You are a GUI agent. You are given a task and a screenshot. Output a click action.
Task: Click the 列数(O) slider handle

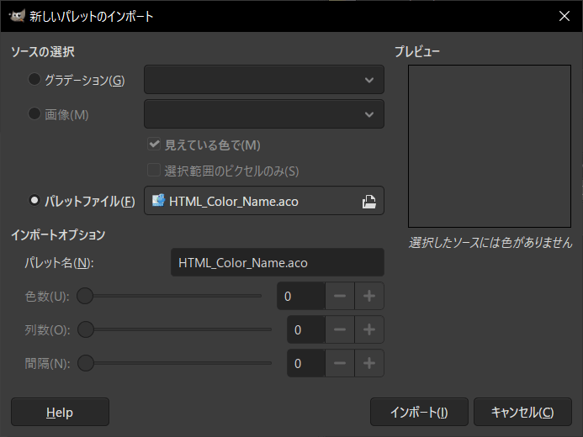[86, 329]
